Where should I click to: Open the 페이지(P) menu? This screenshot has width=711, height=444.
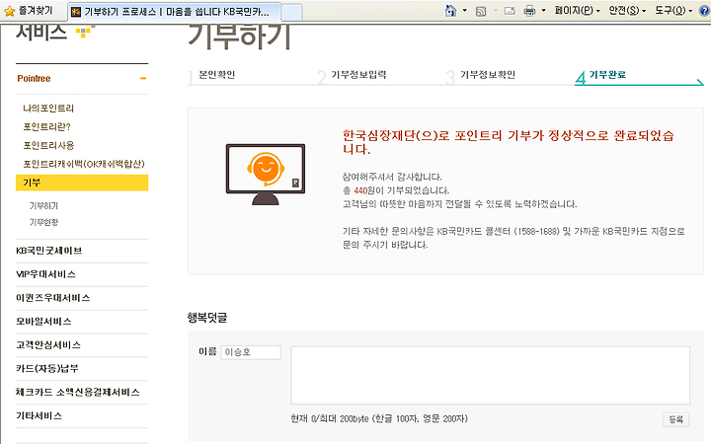coord(578,11)
